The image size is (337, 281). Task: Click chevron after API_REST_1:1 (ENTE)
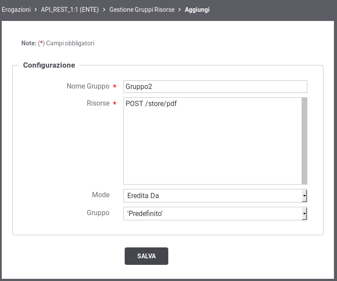104,10
